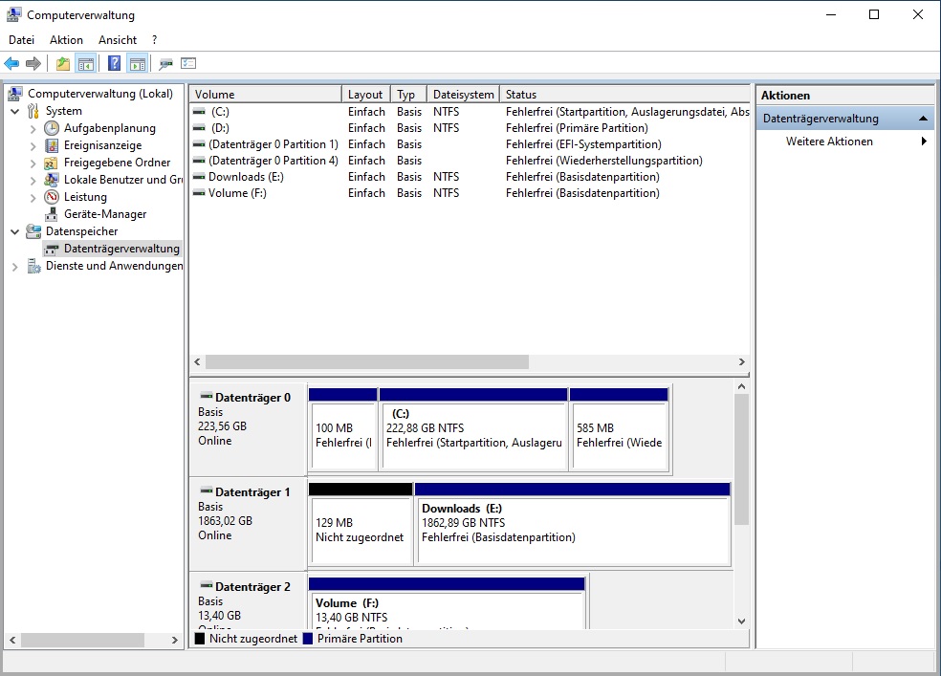Click the Forward arrow toolbar icon

pyautogui.click(x=33, y=63)
